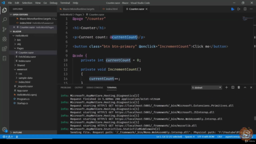Collapse the Pages folder
Viewport: 256px width, 144px height.
(x=15, y=48)
